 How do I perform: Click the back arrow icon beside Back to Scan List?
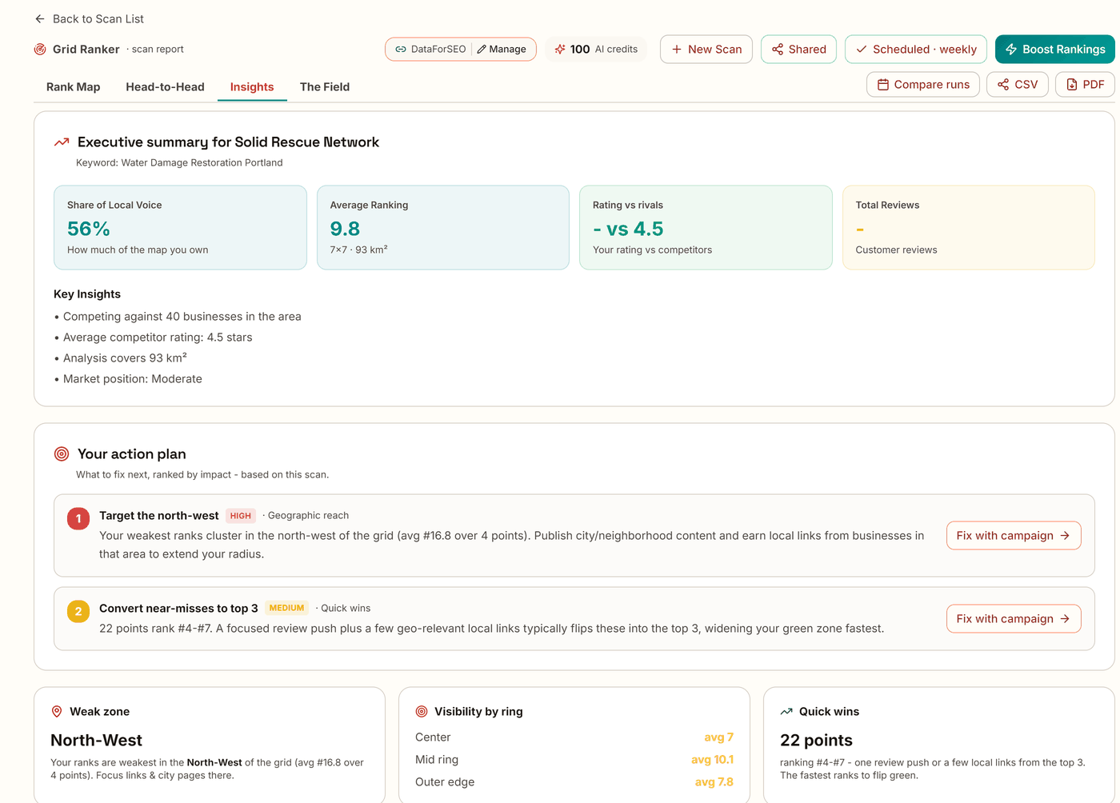click(40, 18)
